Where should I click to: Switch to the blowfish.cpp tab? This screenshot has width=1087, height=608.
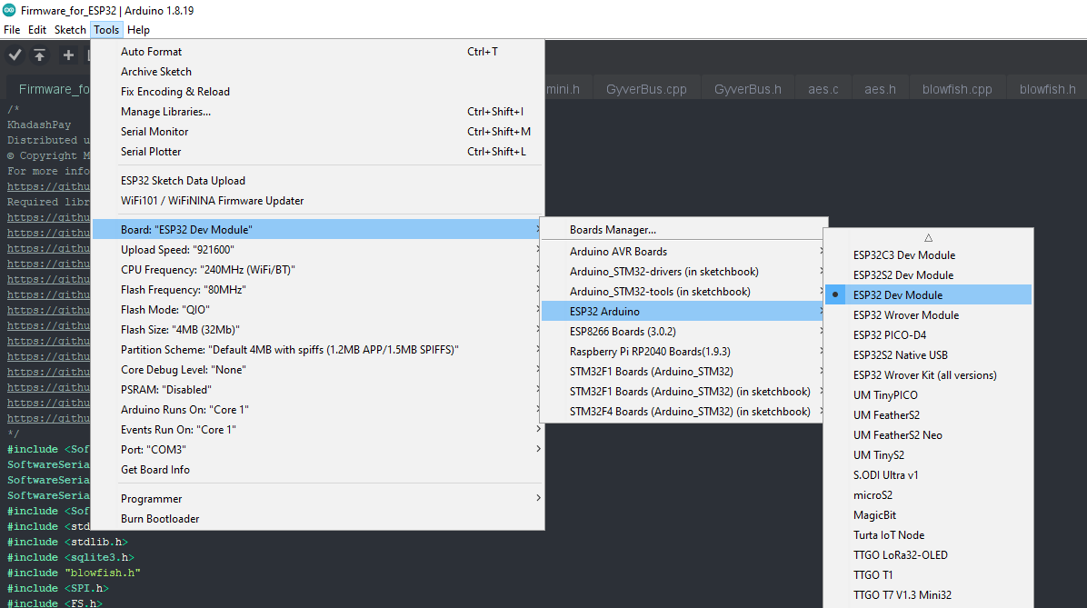tap(957, 89)
